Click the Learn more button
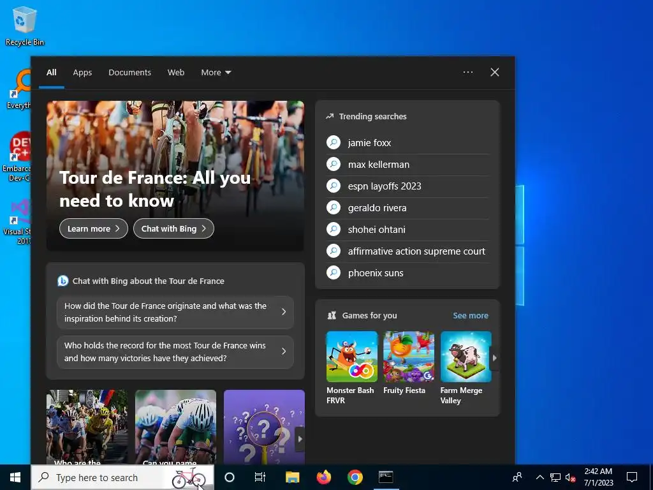 tap(94, 228)
